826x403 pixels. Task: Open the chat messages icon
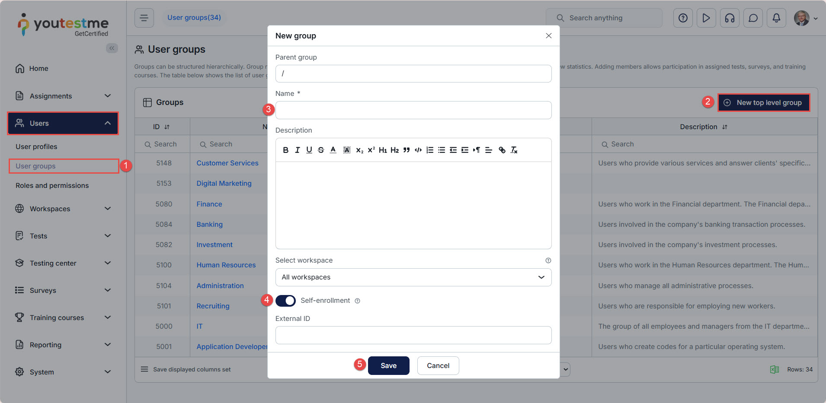pos(753,18)
